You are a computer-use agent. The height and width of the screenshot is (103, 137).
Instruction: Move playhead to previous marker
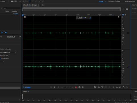(62, 87)
